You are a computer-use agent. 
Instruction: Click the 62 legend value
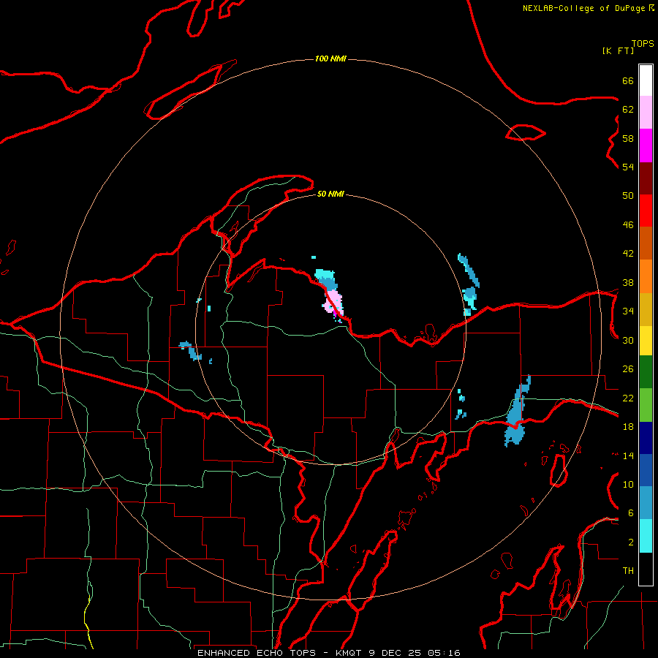[628, 110]
